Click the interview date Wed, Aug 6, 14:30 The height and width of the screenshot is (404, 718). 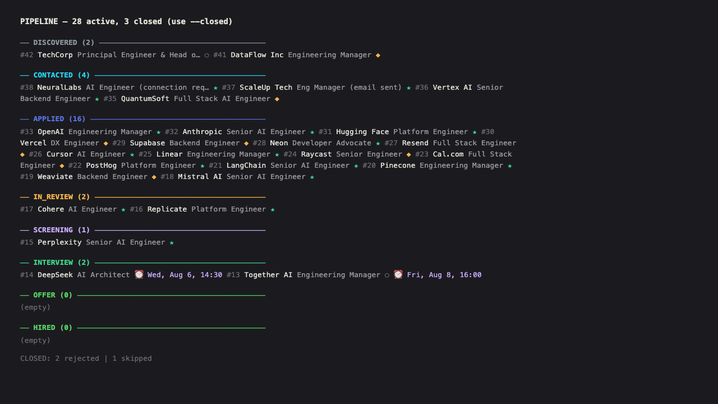tap(185, 275)
